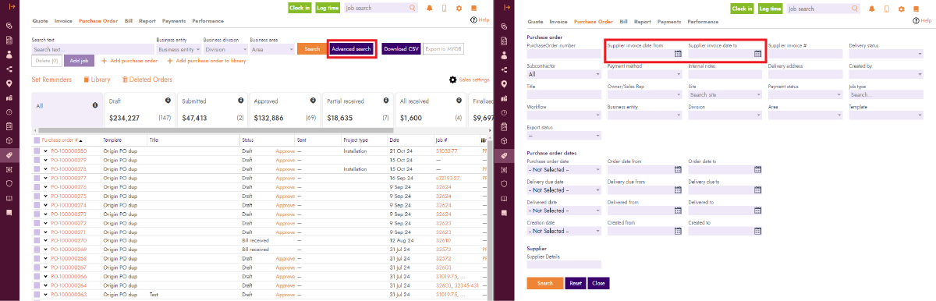This screenshot has width=936, height=301.
Task: Open the Invoice tab in left screen
Action: tap(63, 22)
